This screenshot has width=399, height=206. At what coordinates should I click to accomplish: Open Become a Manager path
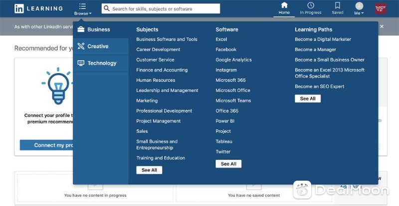tap(315, 50)
